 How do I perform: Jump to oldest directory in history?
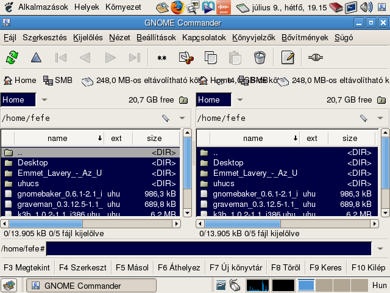click(x=61, y=58)
